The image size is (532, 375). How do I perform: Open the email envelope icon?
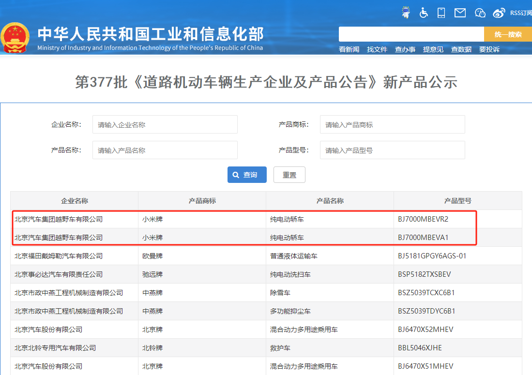459,13
